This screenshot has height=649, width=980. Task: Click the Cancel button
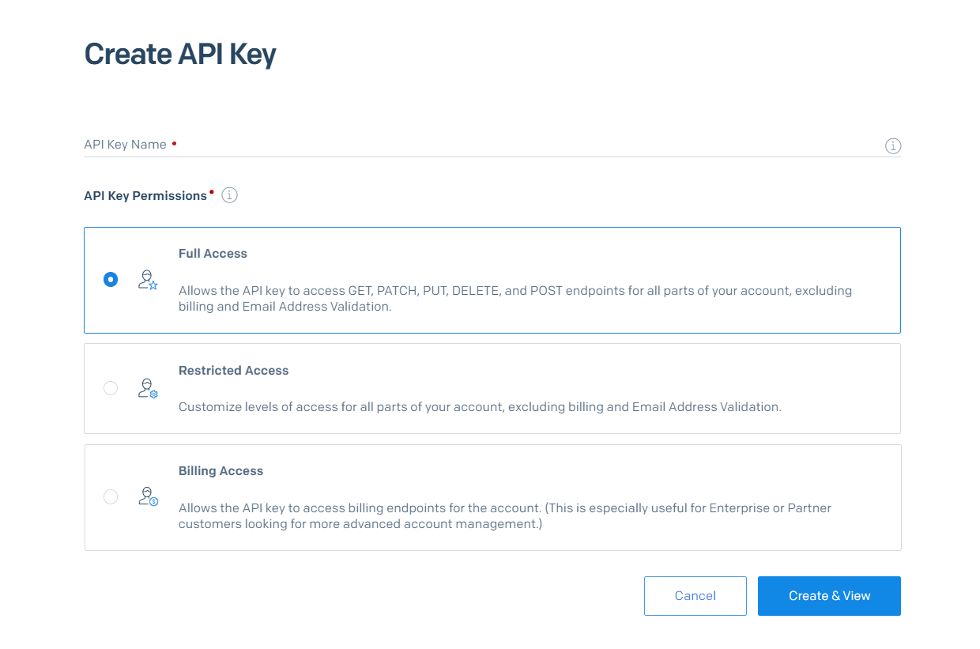pos(695,595)
